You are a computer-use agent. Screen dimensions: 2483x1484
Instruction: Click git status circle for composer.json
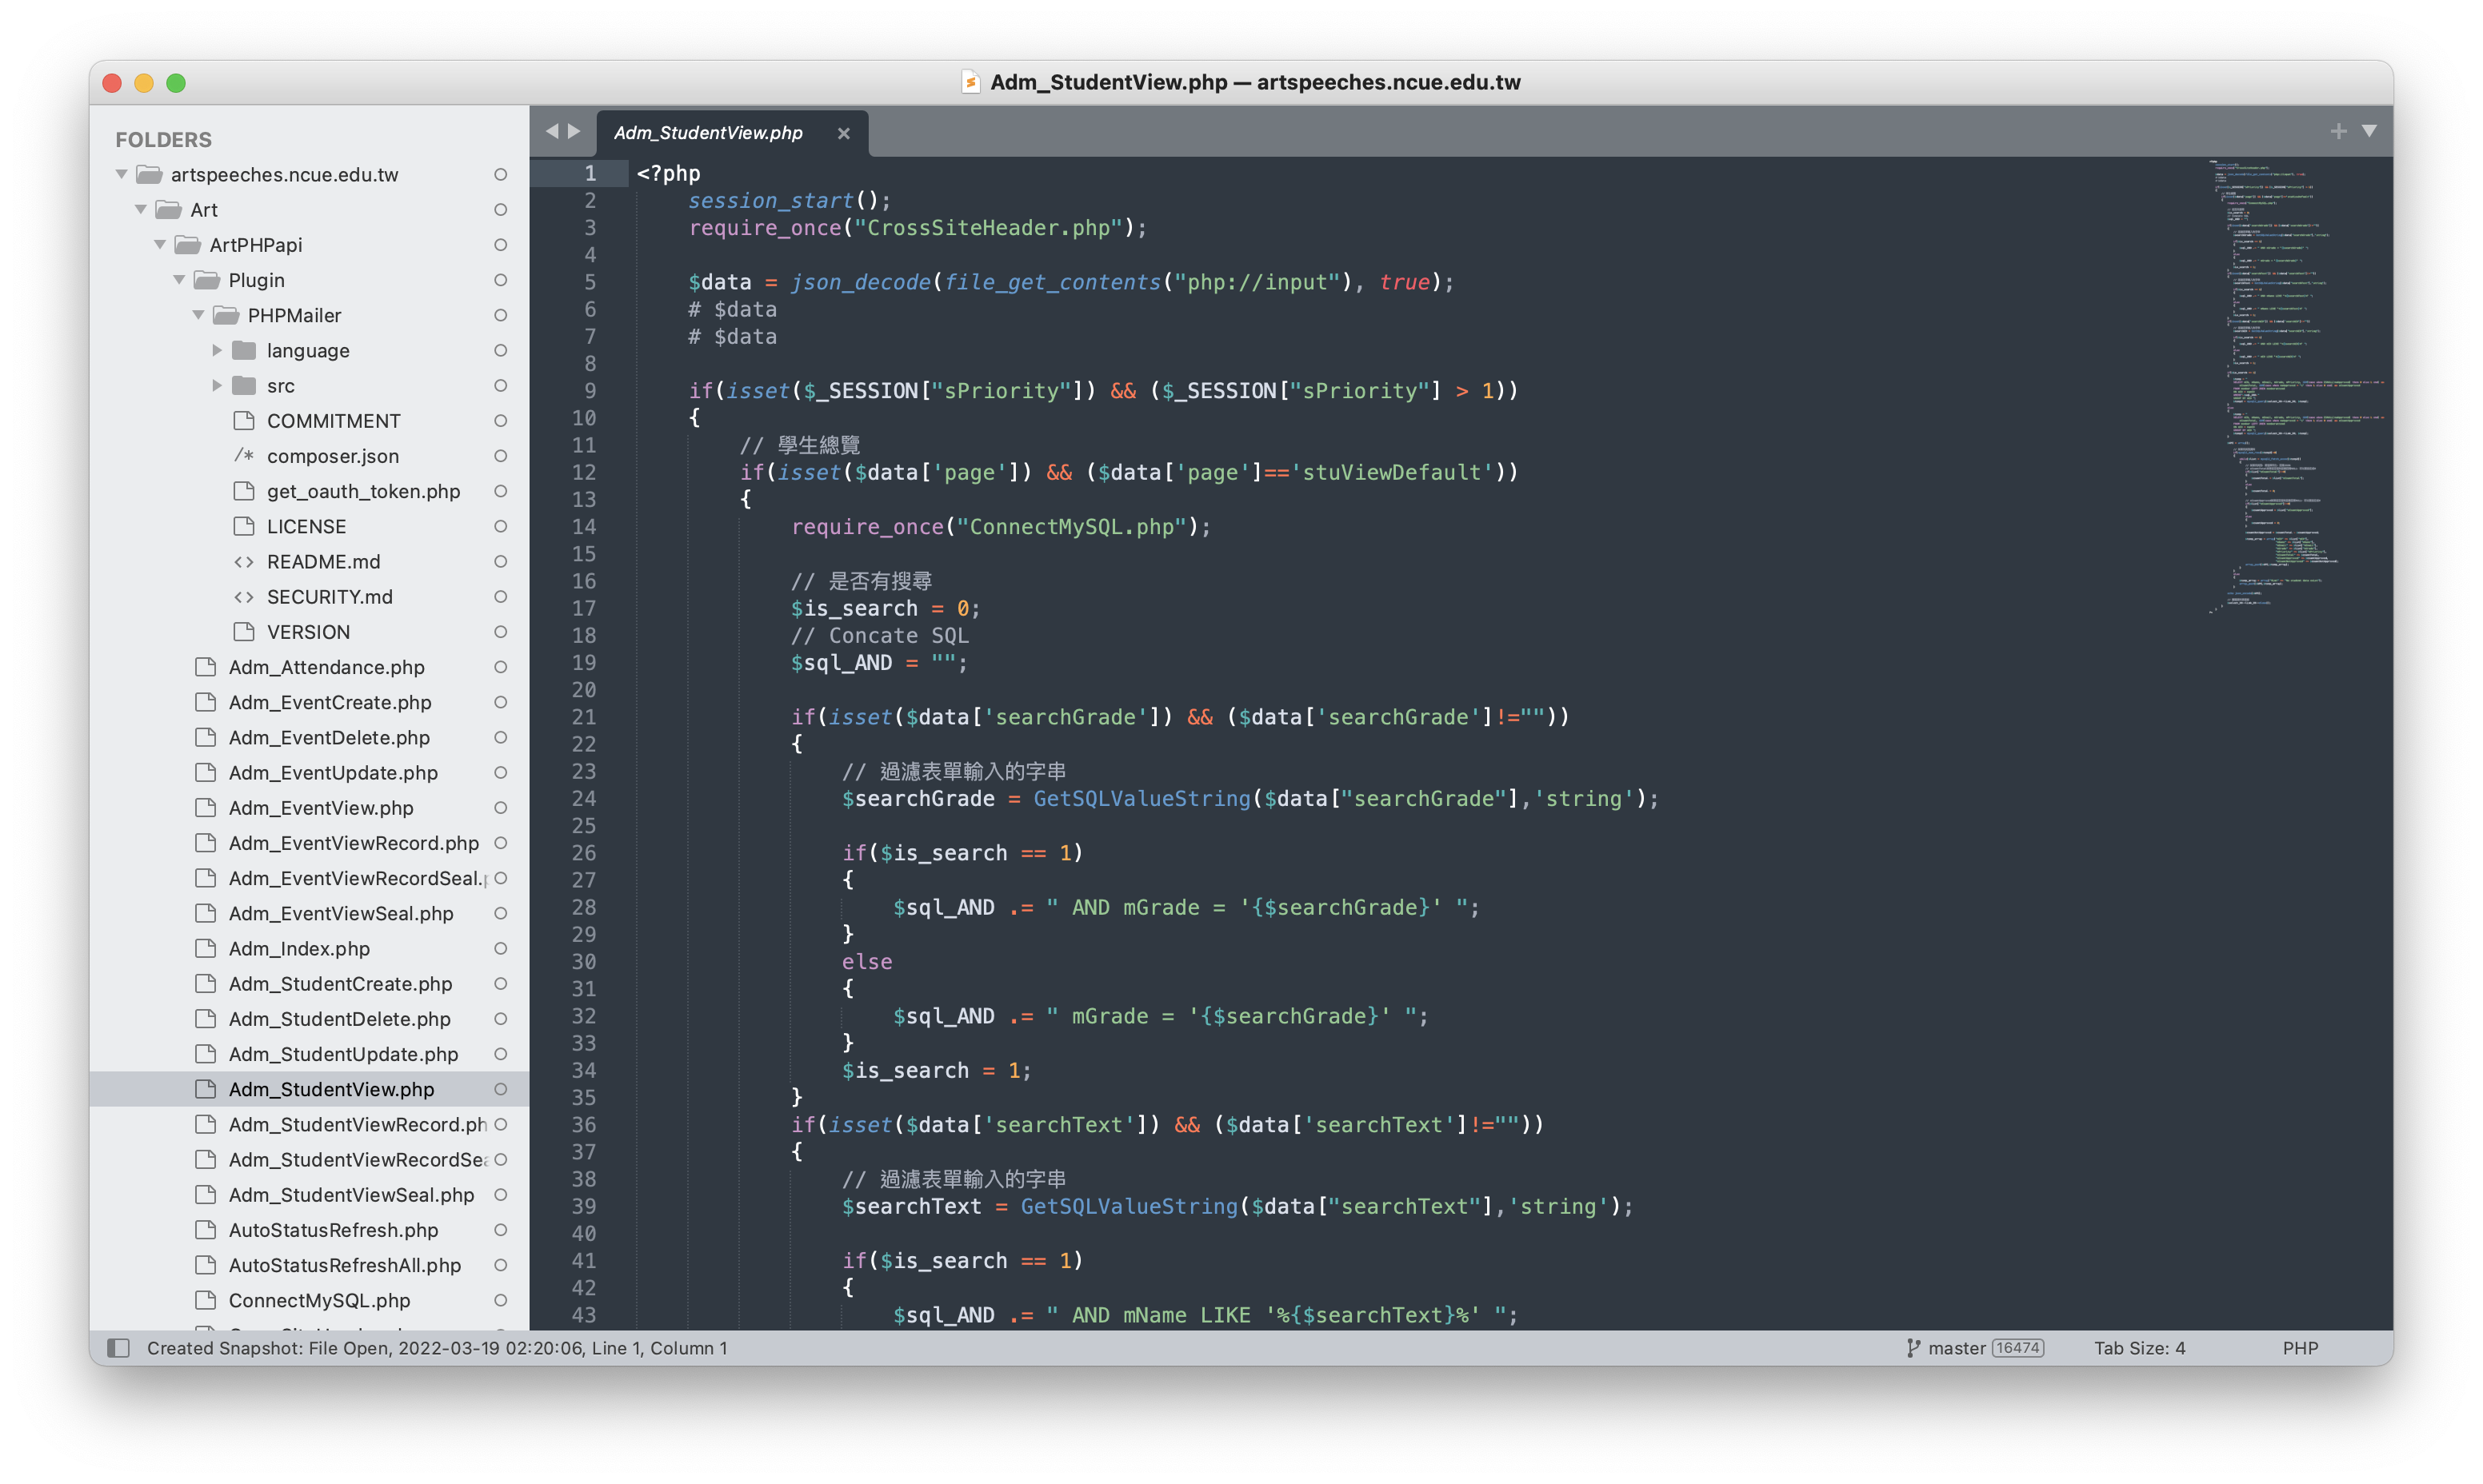point(500,455)
